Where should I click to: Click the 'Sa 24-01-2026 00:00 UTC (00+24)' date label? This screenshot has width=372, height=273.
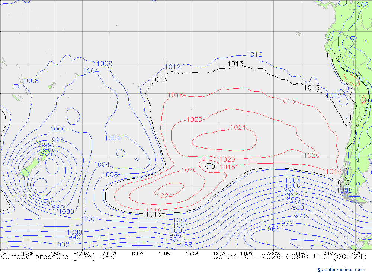coord(290,257)
